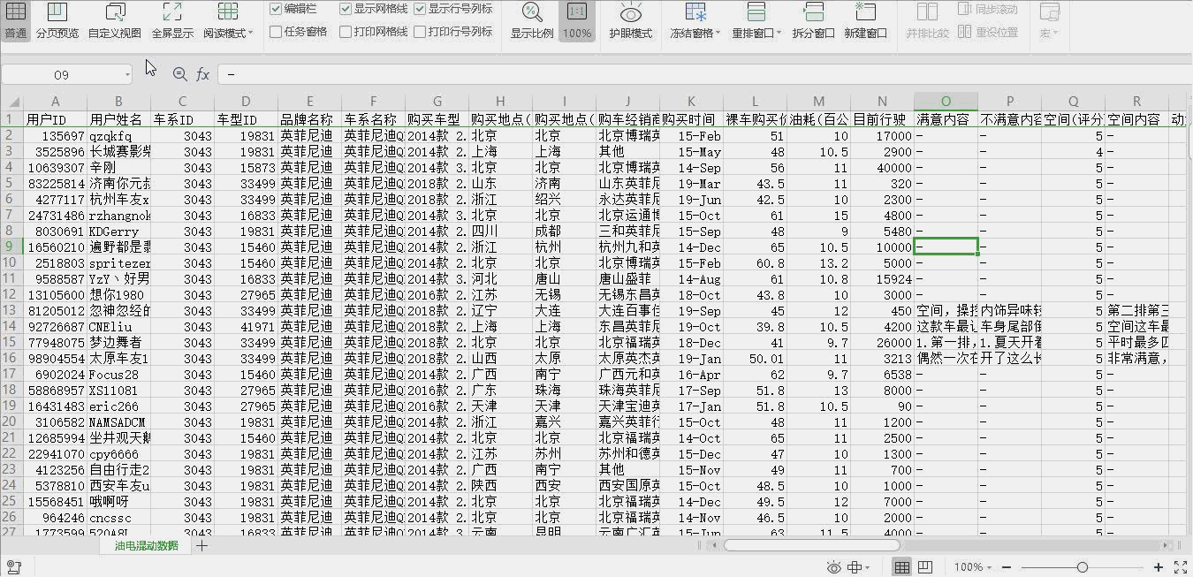Uncheck Show Headings (显示行号列标)
Image resolution: width=1193 pixels, height=577 pixels.
[420, 9]
